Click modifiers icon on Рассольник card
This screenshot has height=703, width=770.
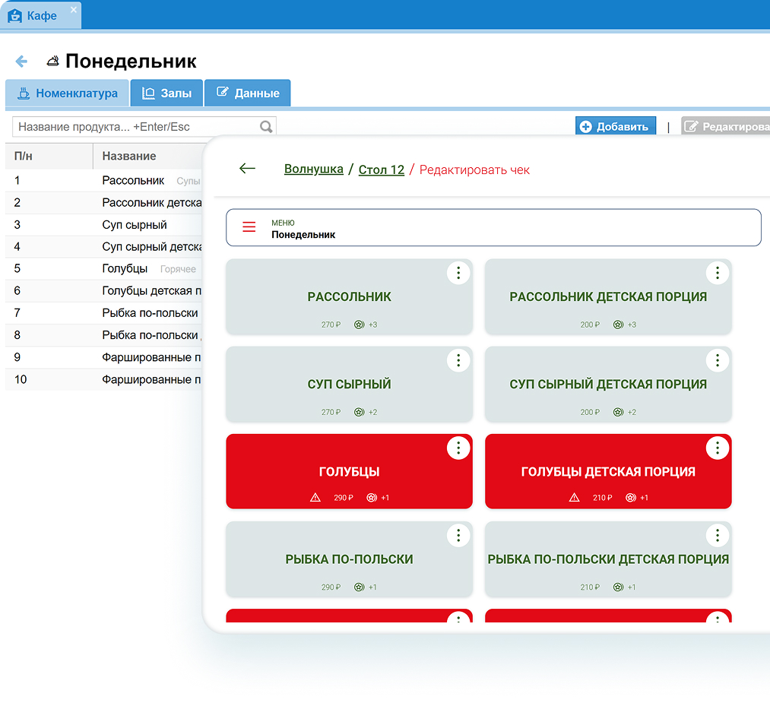(360, 325)
